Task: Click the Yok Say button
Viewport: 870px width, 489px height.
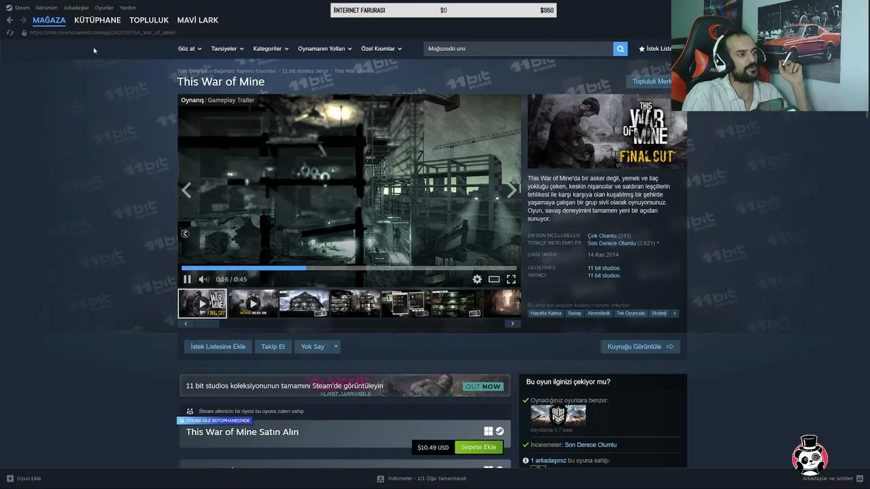Action: (313, 346)
